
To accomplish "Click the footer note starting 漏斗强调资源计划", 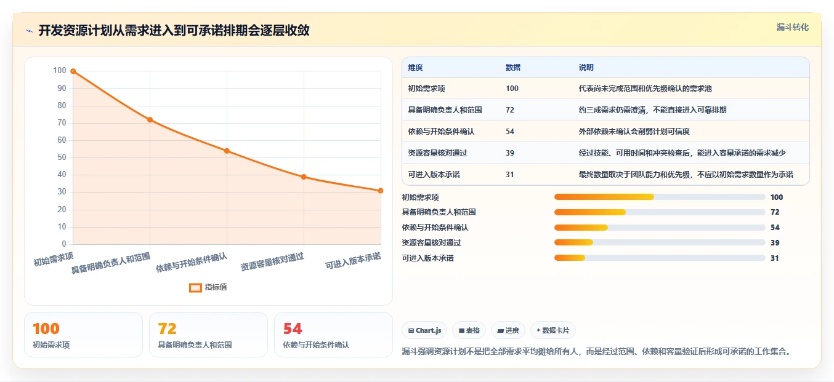I will pos(596,352).
